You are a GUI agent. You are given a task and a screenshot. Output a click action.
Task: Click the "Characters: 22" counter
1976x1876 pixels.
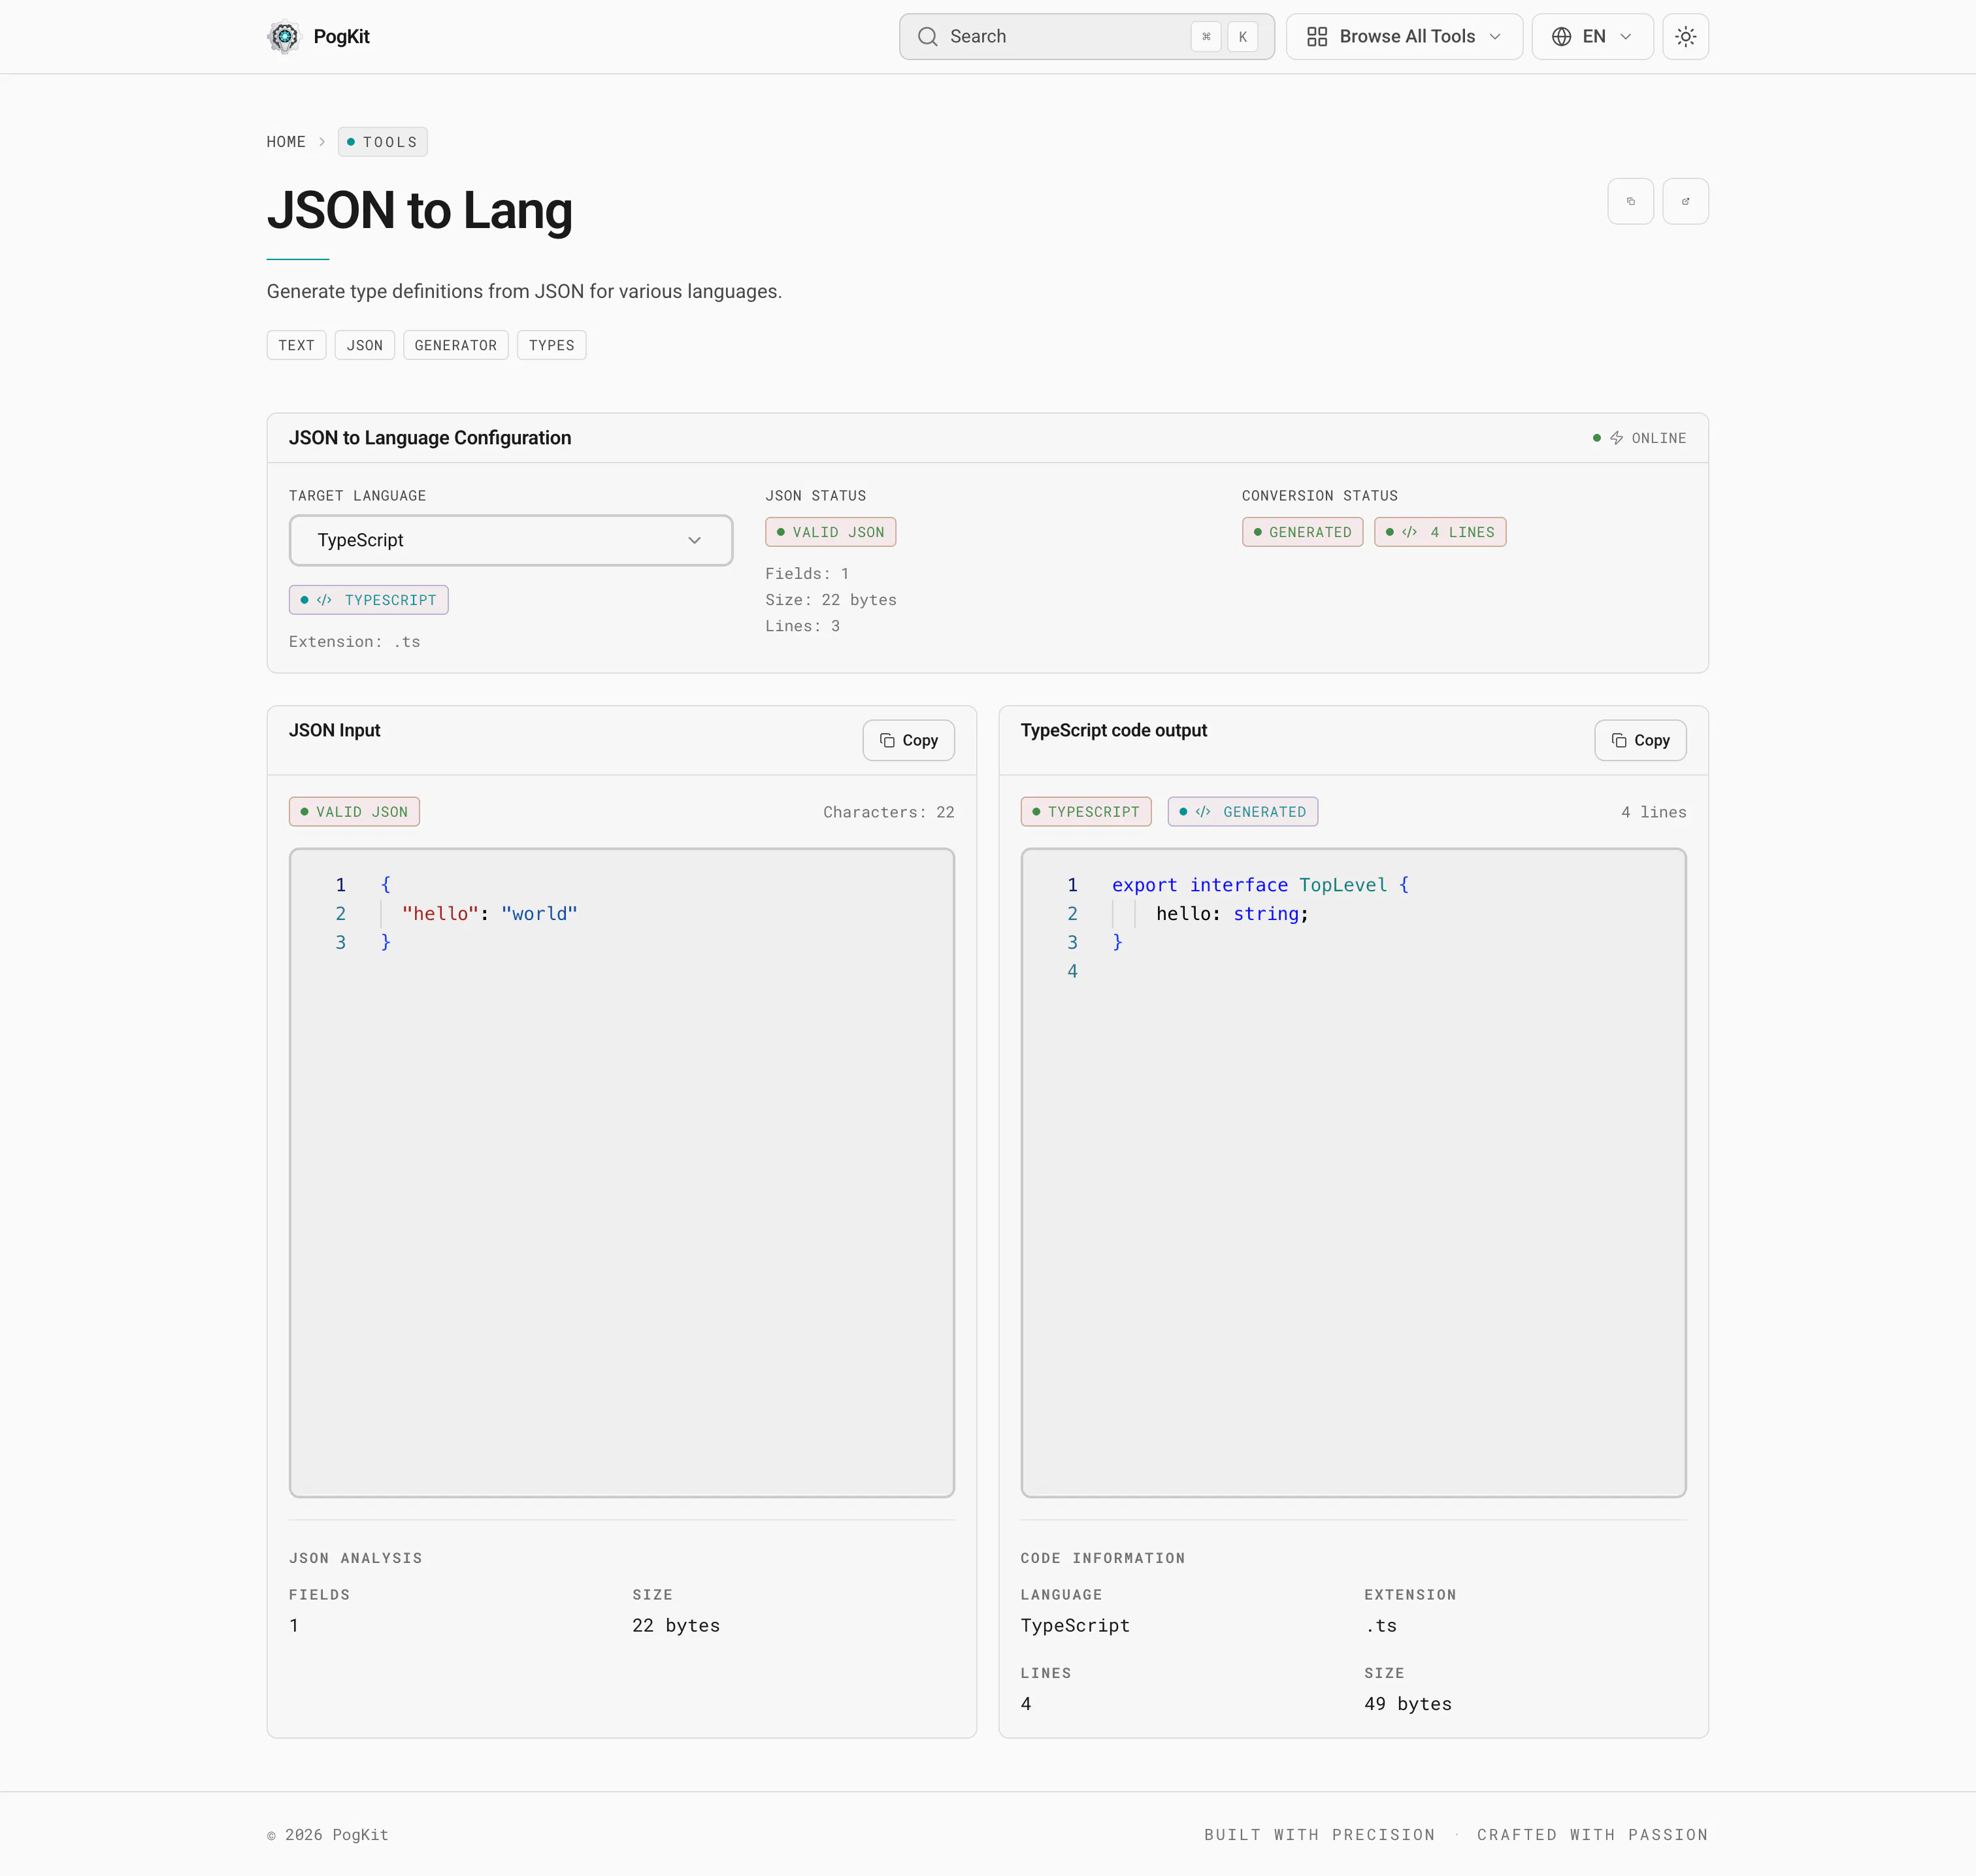pos(888,812)
